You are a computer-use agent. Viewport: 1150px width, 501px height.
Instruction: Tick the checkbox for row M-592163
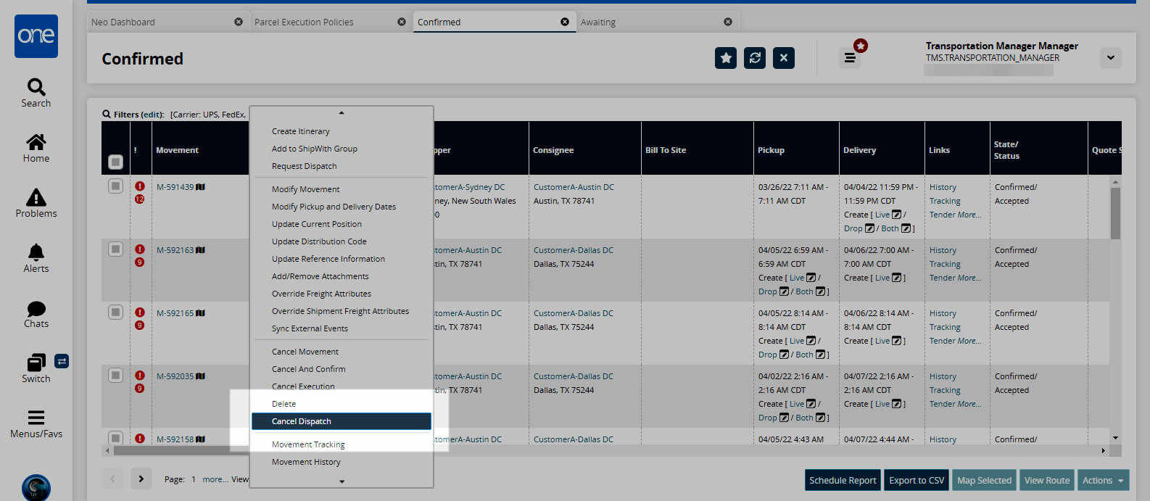pyautogui.click(x=115, y=249)
